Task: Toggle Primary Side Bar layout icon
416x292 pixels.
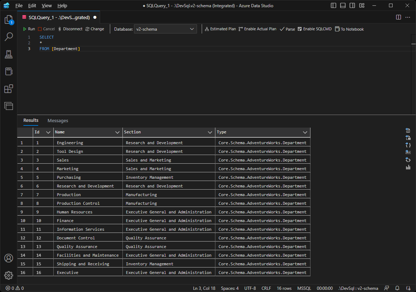Action: [x=334, y=5]
